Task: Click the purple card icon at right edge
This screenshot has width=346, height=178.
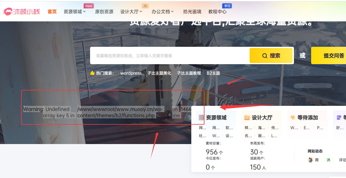Action: [x=339, y=118]
